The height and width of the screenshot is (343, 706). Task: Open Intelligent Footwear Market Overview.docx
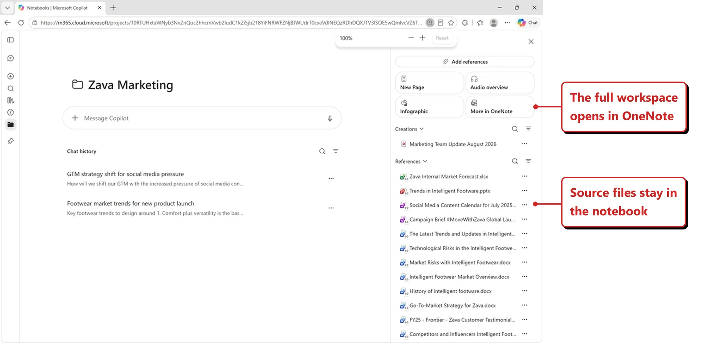pos(459,277)
